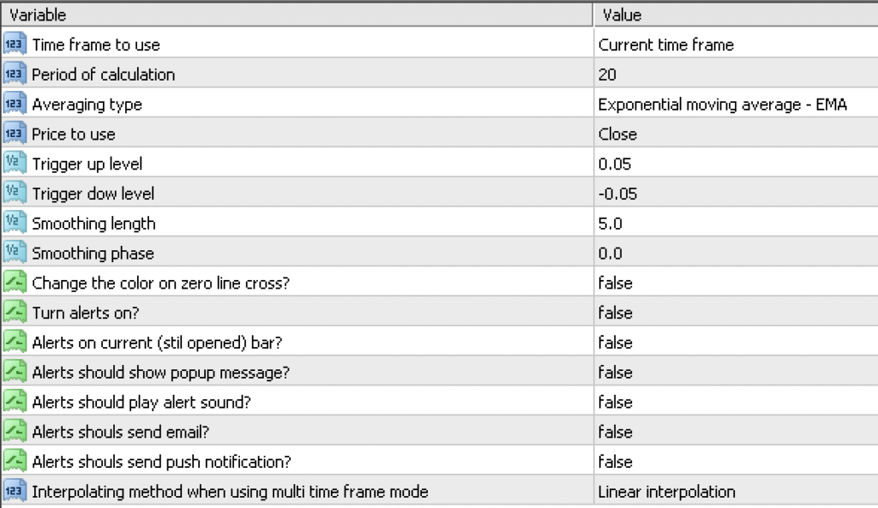Click the Turn alerts on boolean icon
Screen dimensions: 878x508
[15, 313]
